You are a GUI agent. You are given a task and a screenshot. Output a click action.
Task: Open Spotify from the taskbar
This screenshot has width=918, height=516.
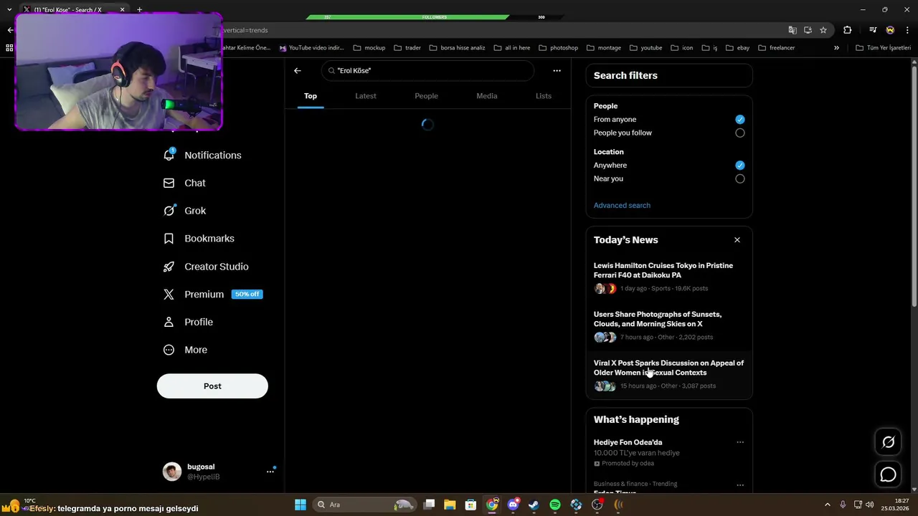click(x=555, y=505)
